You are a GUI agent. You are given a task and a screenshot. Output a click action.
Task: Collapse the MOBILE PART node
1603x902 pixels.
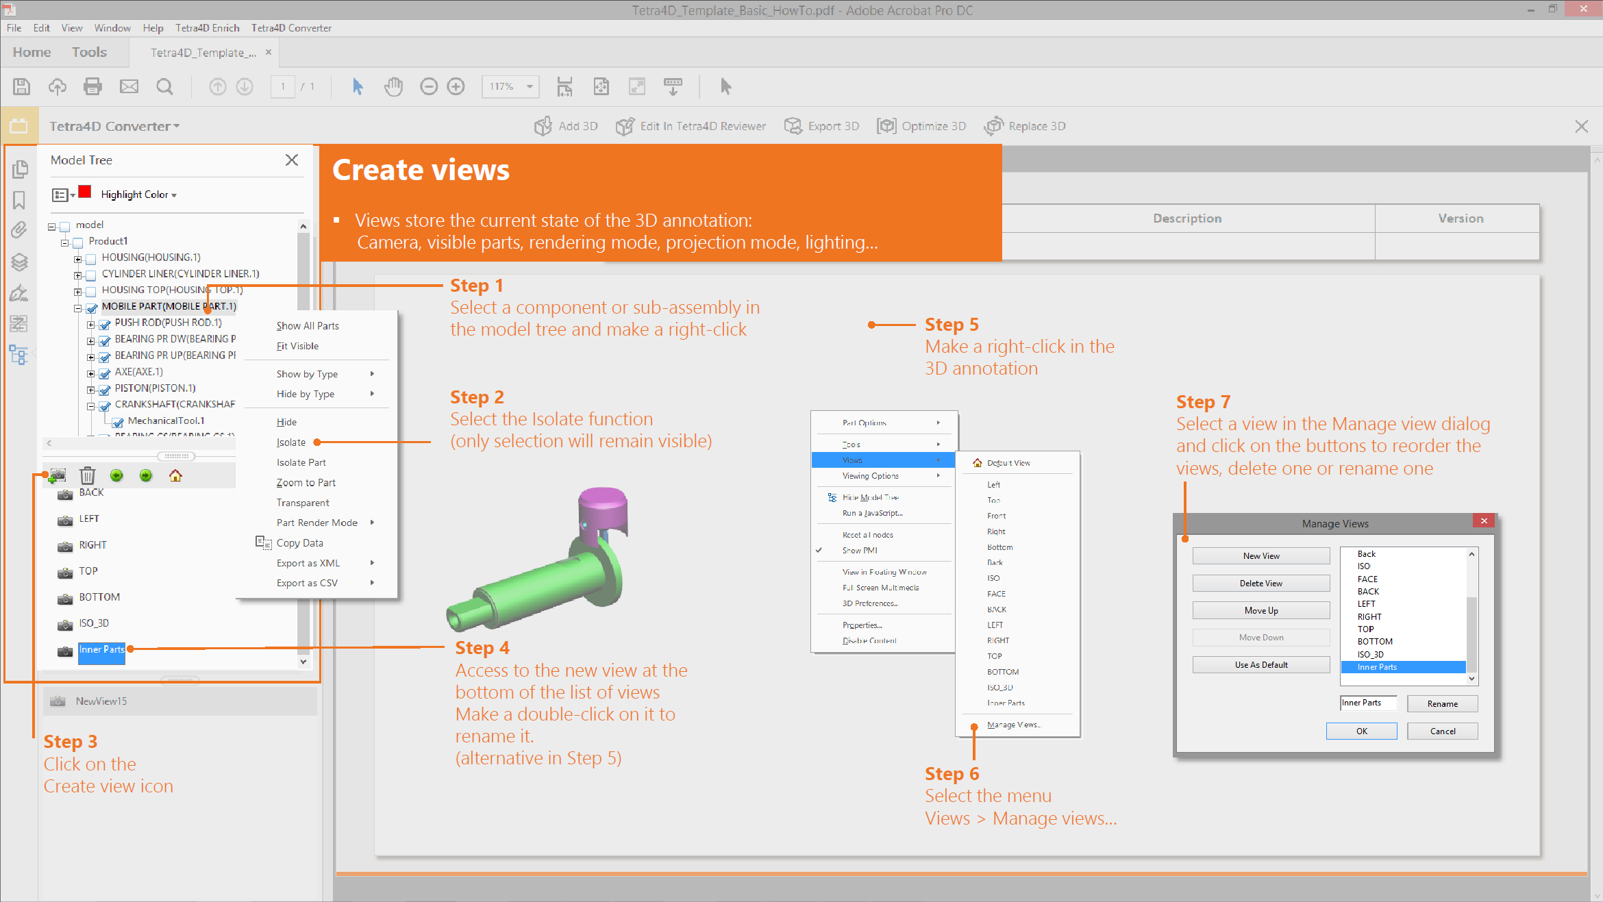coord(78,309)
